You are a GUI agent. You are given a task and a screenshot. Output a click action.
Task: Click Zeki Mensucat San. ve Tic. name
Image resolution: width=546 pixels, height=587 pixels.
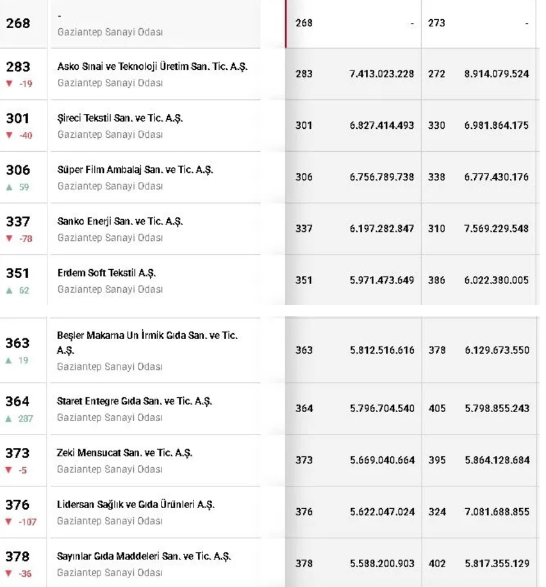point(125,453)
